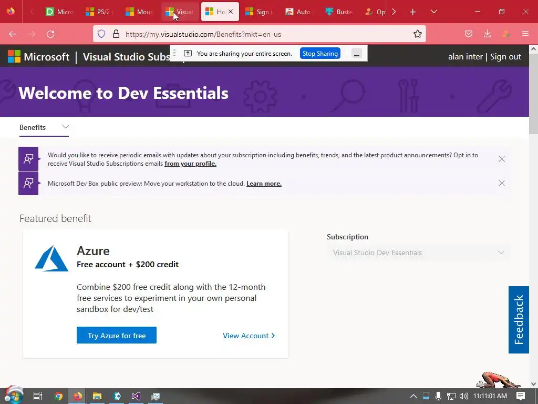This screenshot has width=538, height=404.
Task: Switch to the Auto browser tab
Action: pyautogui.click(x=299, y=12)
